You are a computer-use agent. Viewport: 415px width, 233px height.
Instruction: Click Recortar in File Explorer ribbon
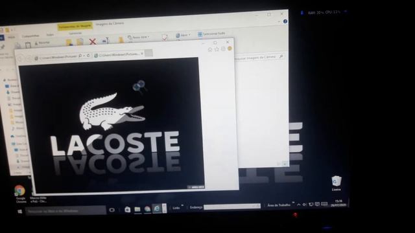pyautogui.click(x=42, y=43)
